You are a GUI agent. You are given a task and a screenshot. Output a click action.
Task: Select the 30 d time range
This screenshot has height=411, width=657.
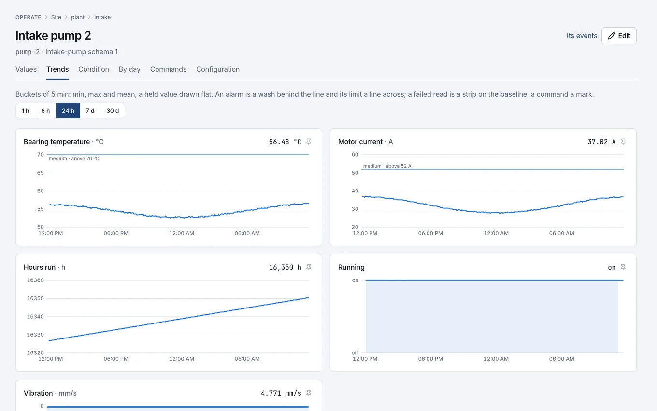pos(113,111)
